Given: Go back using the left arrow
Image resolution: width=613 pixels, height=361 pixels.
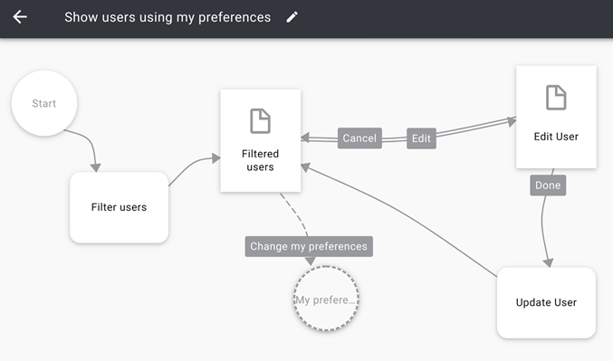Looking at the screenshot, I should click(20, 17).
